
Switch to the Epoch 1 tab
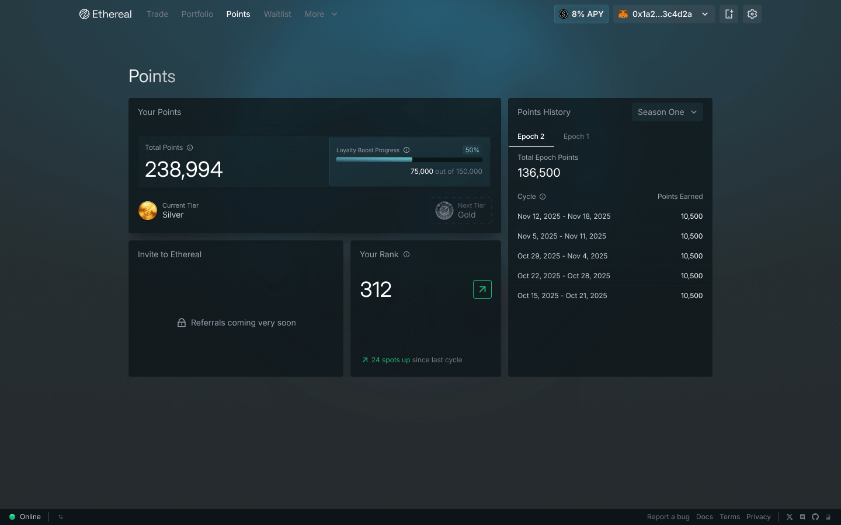576,136
